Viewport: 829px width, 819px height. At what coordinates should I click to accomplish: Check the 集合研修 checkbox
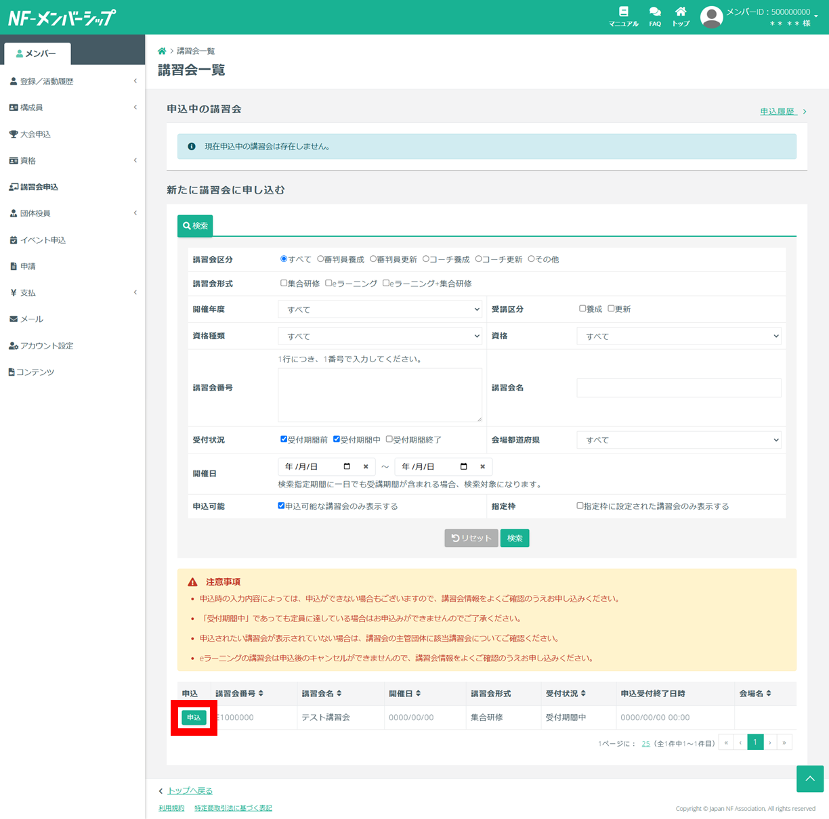[x=284, y=284]
